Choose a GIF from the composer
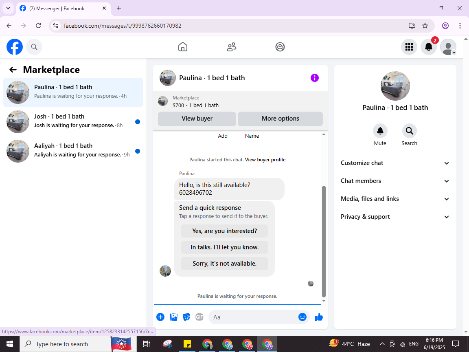Screen dimensions: 469x352 [x=199, y=317]
